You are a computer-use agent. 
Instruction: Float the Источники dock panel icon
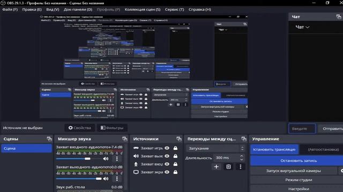[179, 139]
